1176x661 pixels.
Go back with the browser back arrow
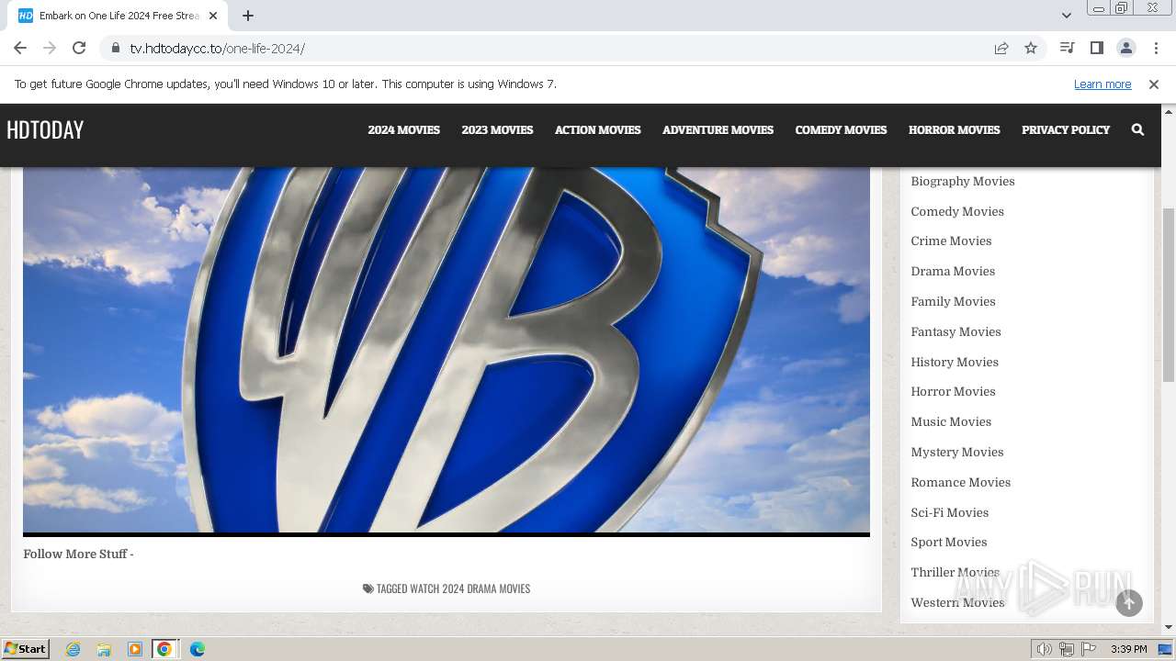coord(20,48)
